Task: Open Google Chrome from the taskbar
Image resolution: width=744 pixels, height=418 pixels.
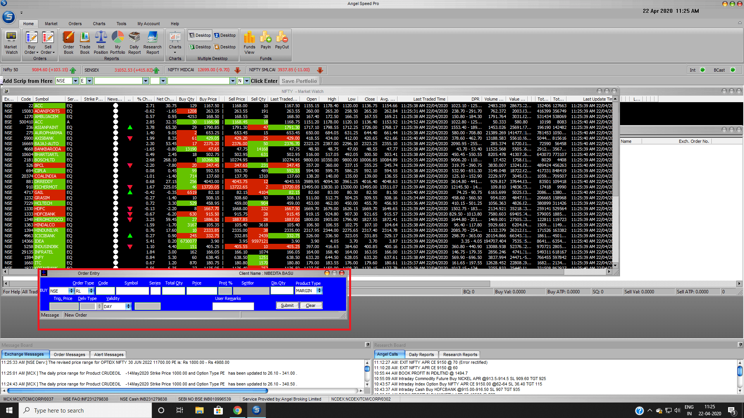Action: click(x=237, y=410)
